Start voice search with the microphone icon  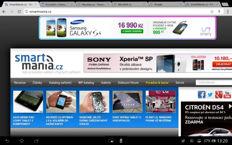pos(219,11)
